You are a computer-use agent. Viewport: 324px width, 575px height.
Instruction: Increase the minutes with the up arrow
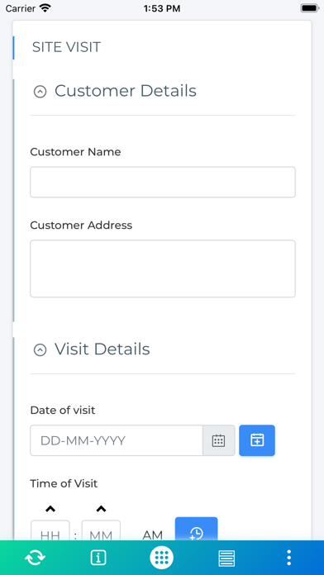101,509
